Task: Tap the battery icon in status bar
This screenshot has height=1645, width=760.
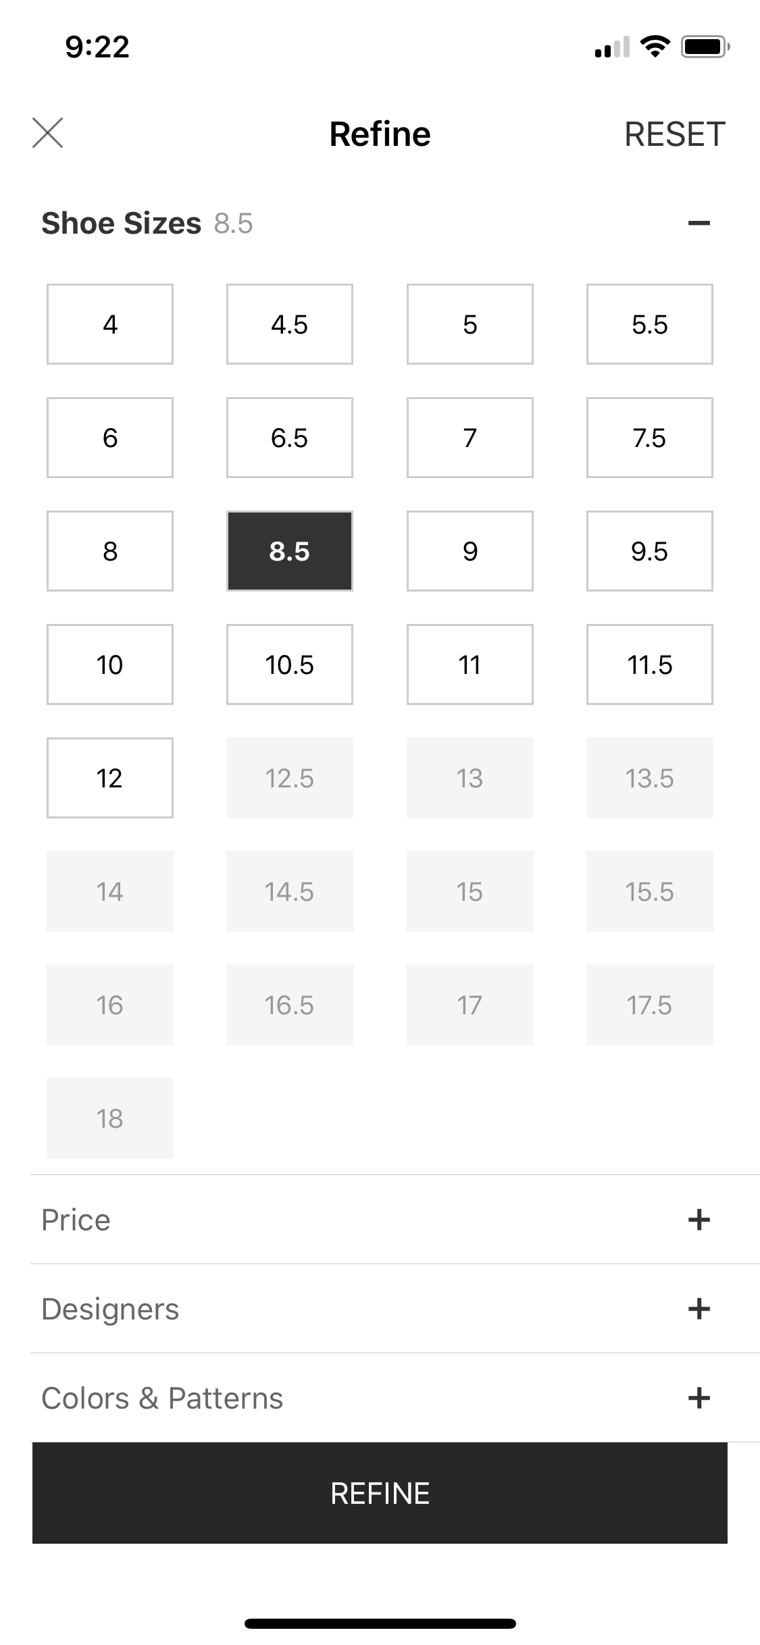Action: tap(705, 47)
